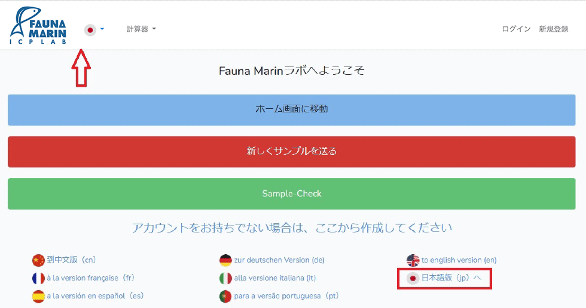Click the Japan flag beside 日本語版
586x308 pixels.
[x=413, y=278]
